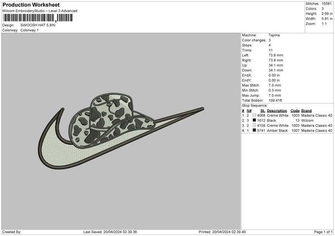The width and height of the screenshot is (335, 236).
Task: Click the Width value 5.81 in
Action: tap(327, 19)
